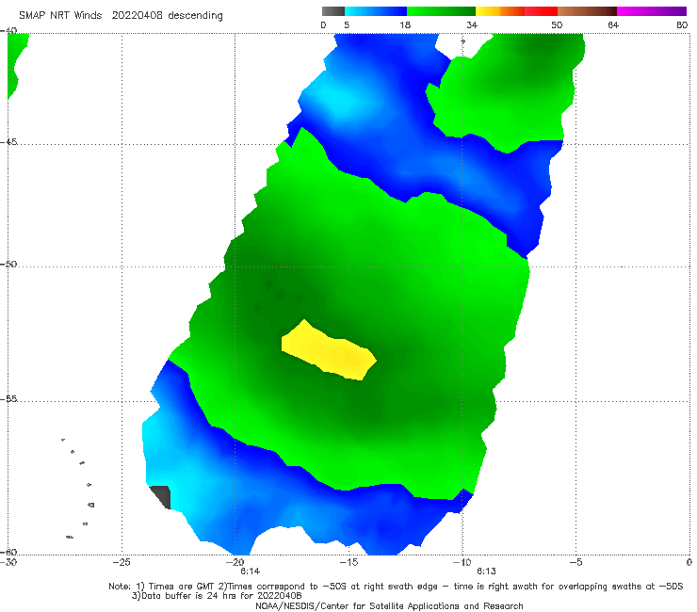The width and height of the screenshot is (697, 612).
Task: Click the red segment of the color scale
Action: pyautogui.click(x=541, y=11)
